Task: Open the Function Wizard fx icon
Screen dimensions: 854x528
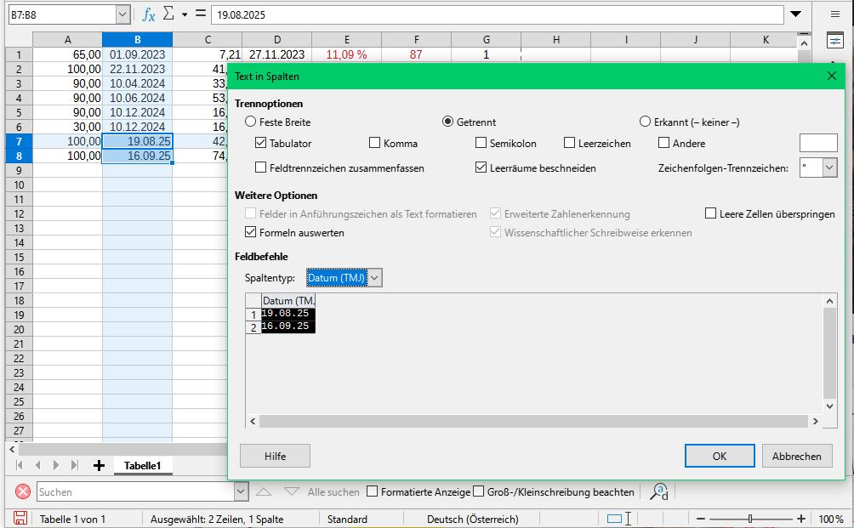Action: pyautogui.click(x=149, y=14)
